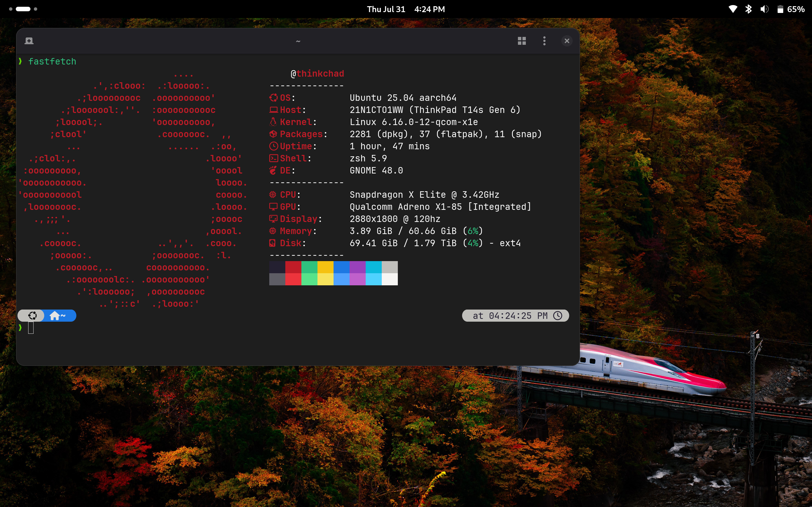Click '1 hour, 47 mins' uptime value
This screenshot has width=812, height=507.
click(x=390, y=146)
